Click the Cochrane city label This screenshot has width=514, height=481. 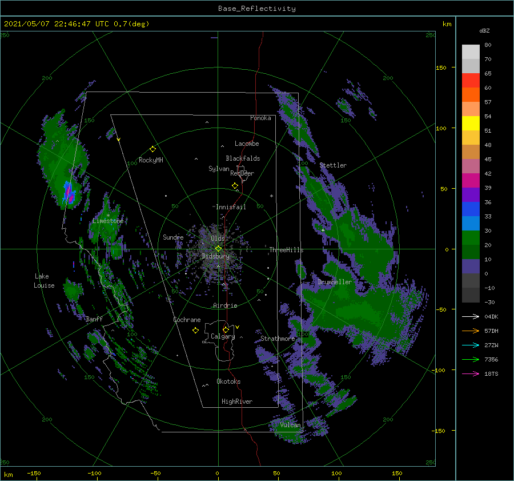[x=187, y=320]
